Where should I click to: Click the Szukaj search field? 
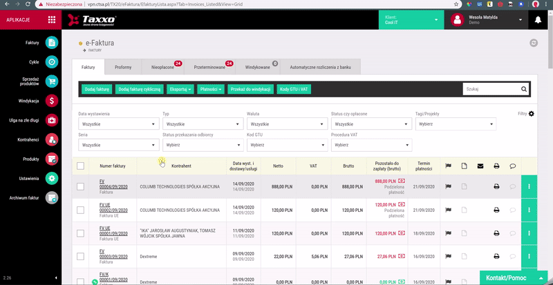(x=492, y=89)
